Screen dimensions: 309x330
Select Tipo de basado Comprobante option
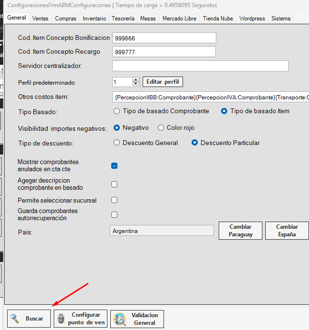(x=116, y=111)
